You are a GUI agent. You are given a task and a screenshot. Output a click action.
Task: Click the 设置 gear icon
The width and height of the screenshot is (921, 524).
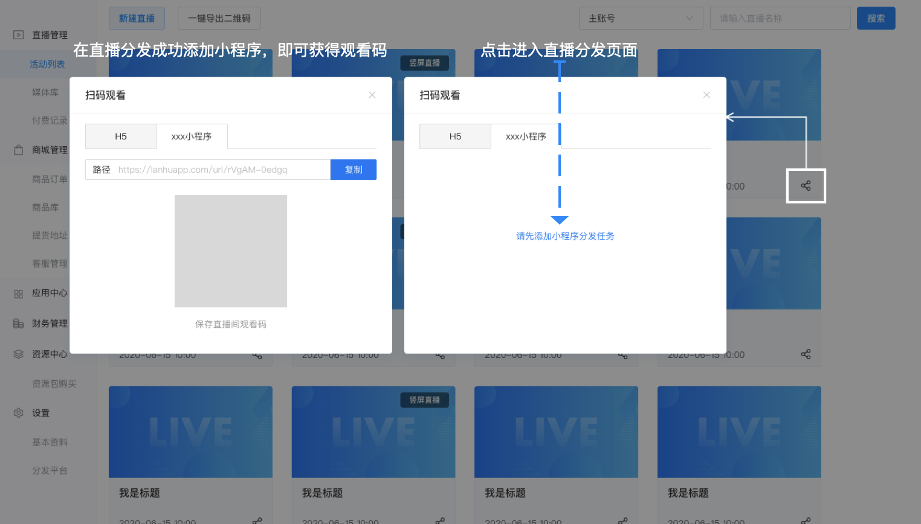19,413
